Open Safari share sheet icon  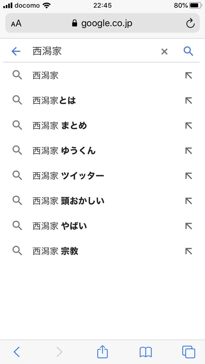click(103, 352)
